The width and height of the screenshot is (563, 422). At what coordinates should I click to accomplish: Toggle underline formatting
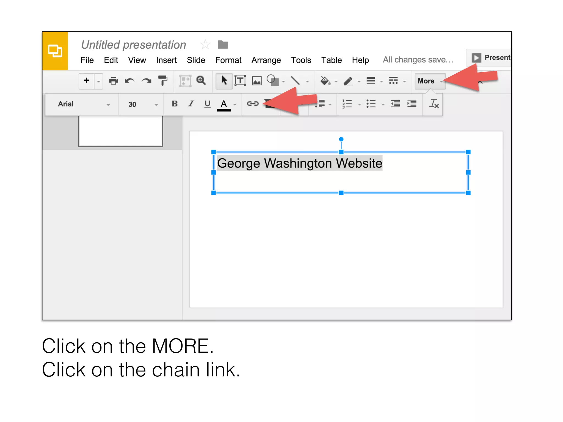coord(208,104)
